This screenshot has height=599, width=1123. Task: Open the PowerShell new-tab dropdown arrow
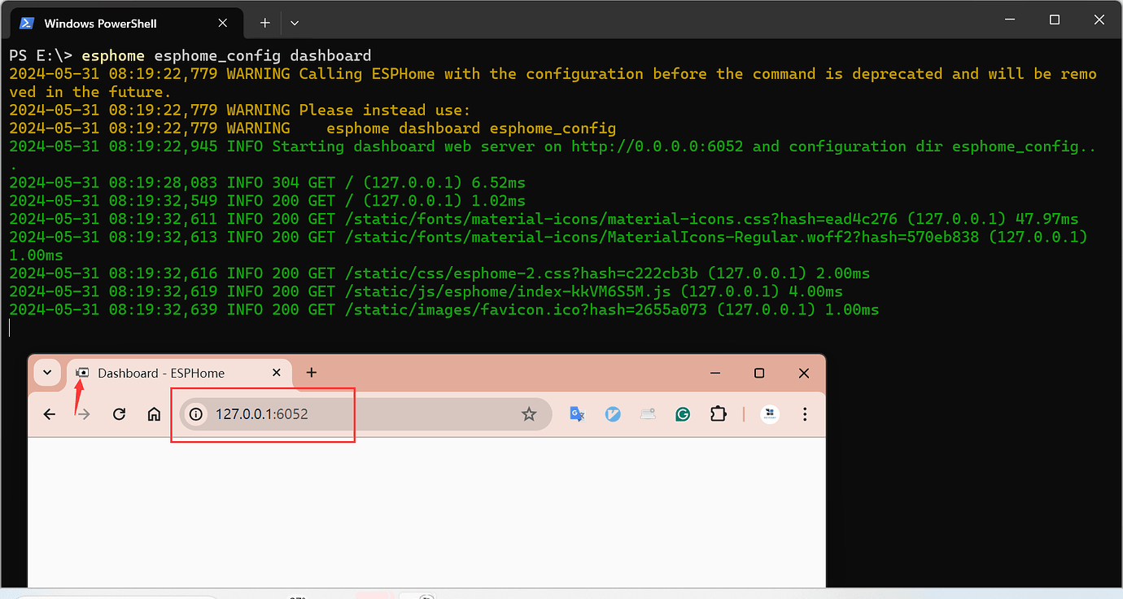coord(294,23)
